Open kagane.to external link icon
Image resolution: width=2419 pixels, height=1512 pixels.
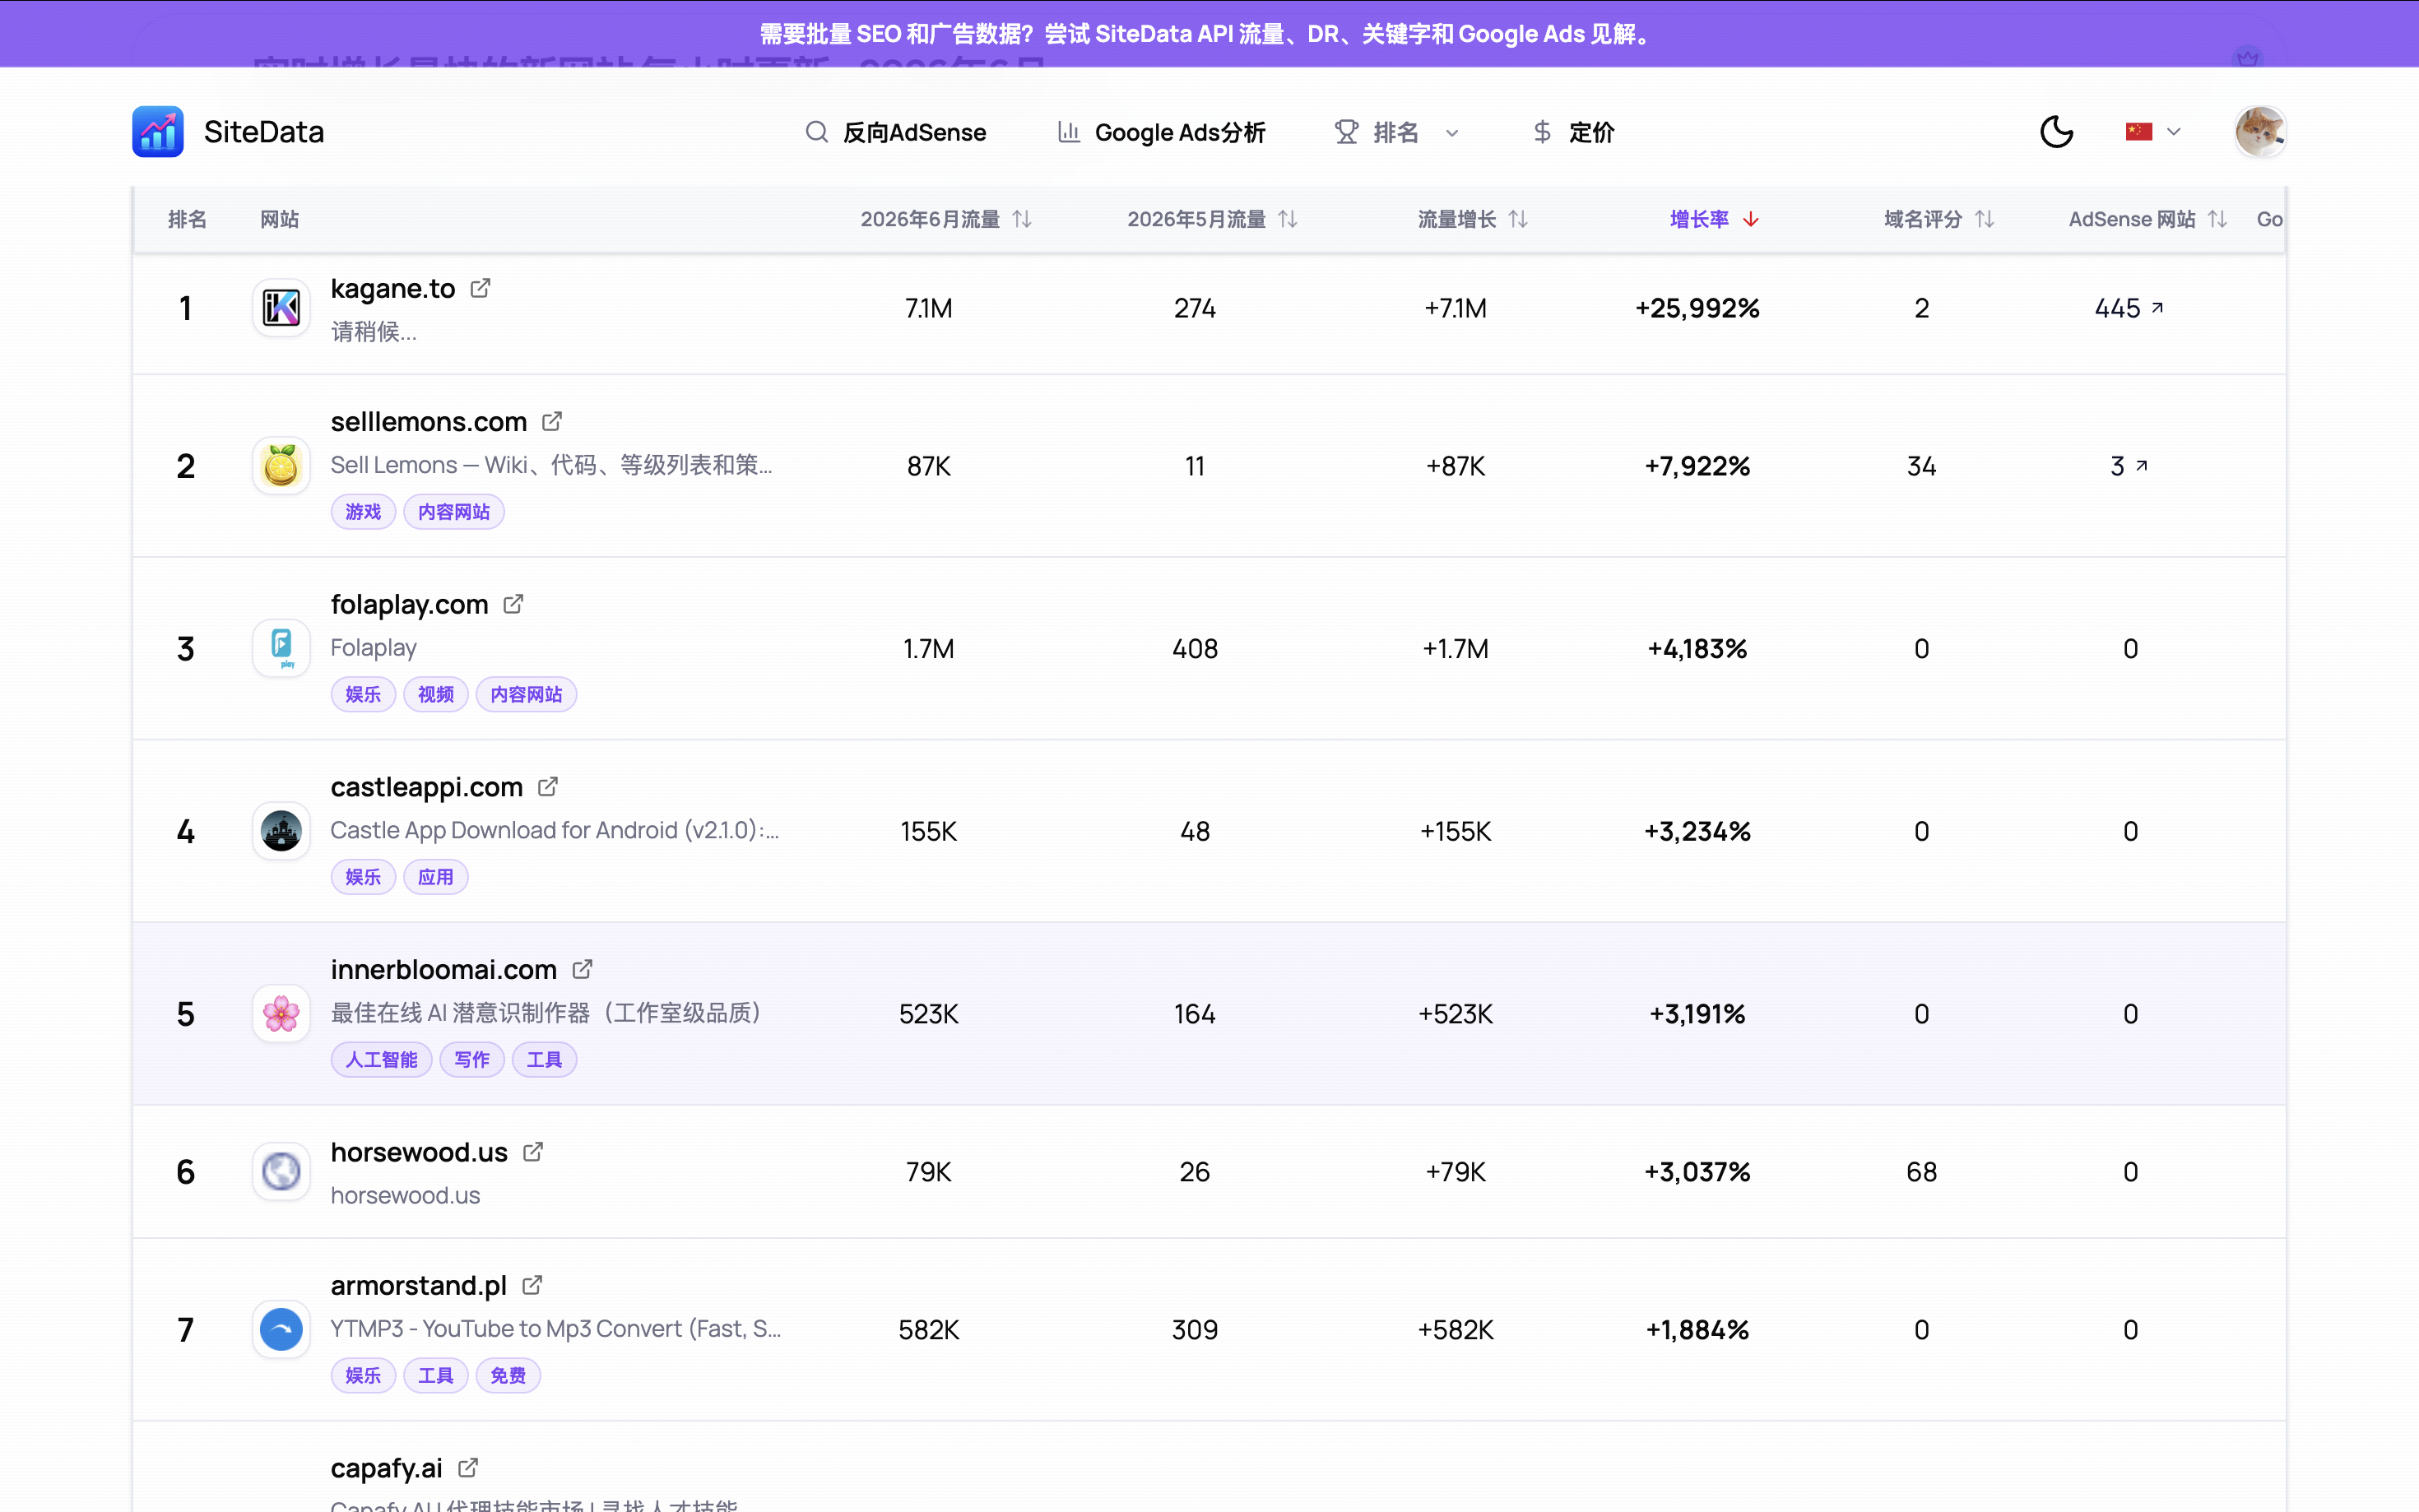tap(480, 288)
